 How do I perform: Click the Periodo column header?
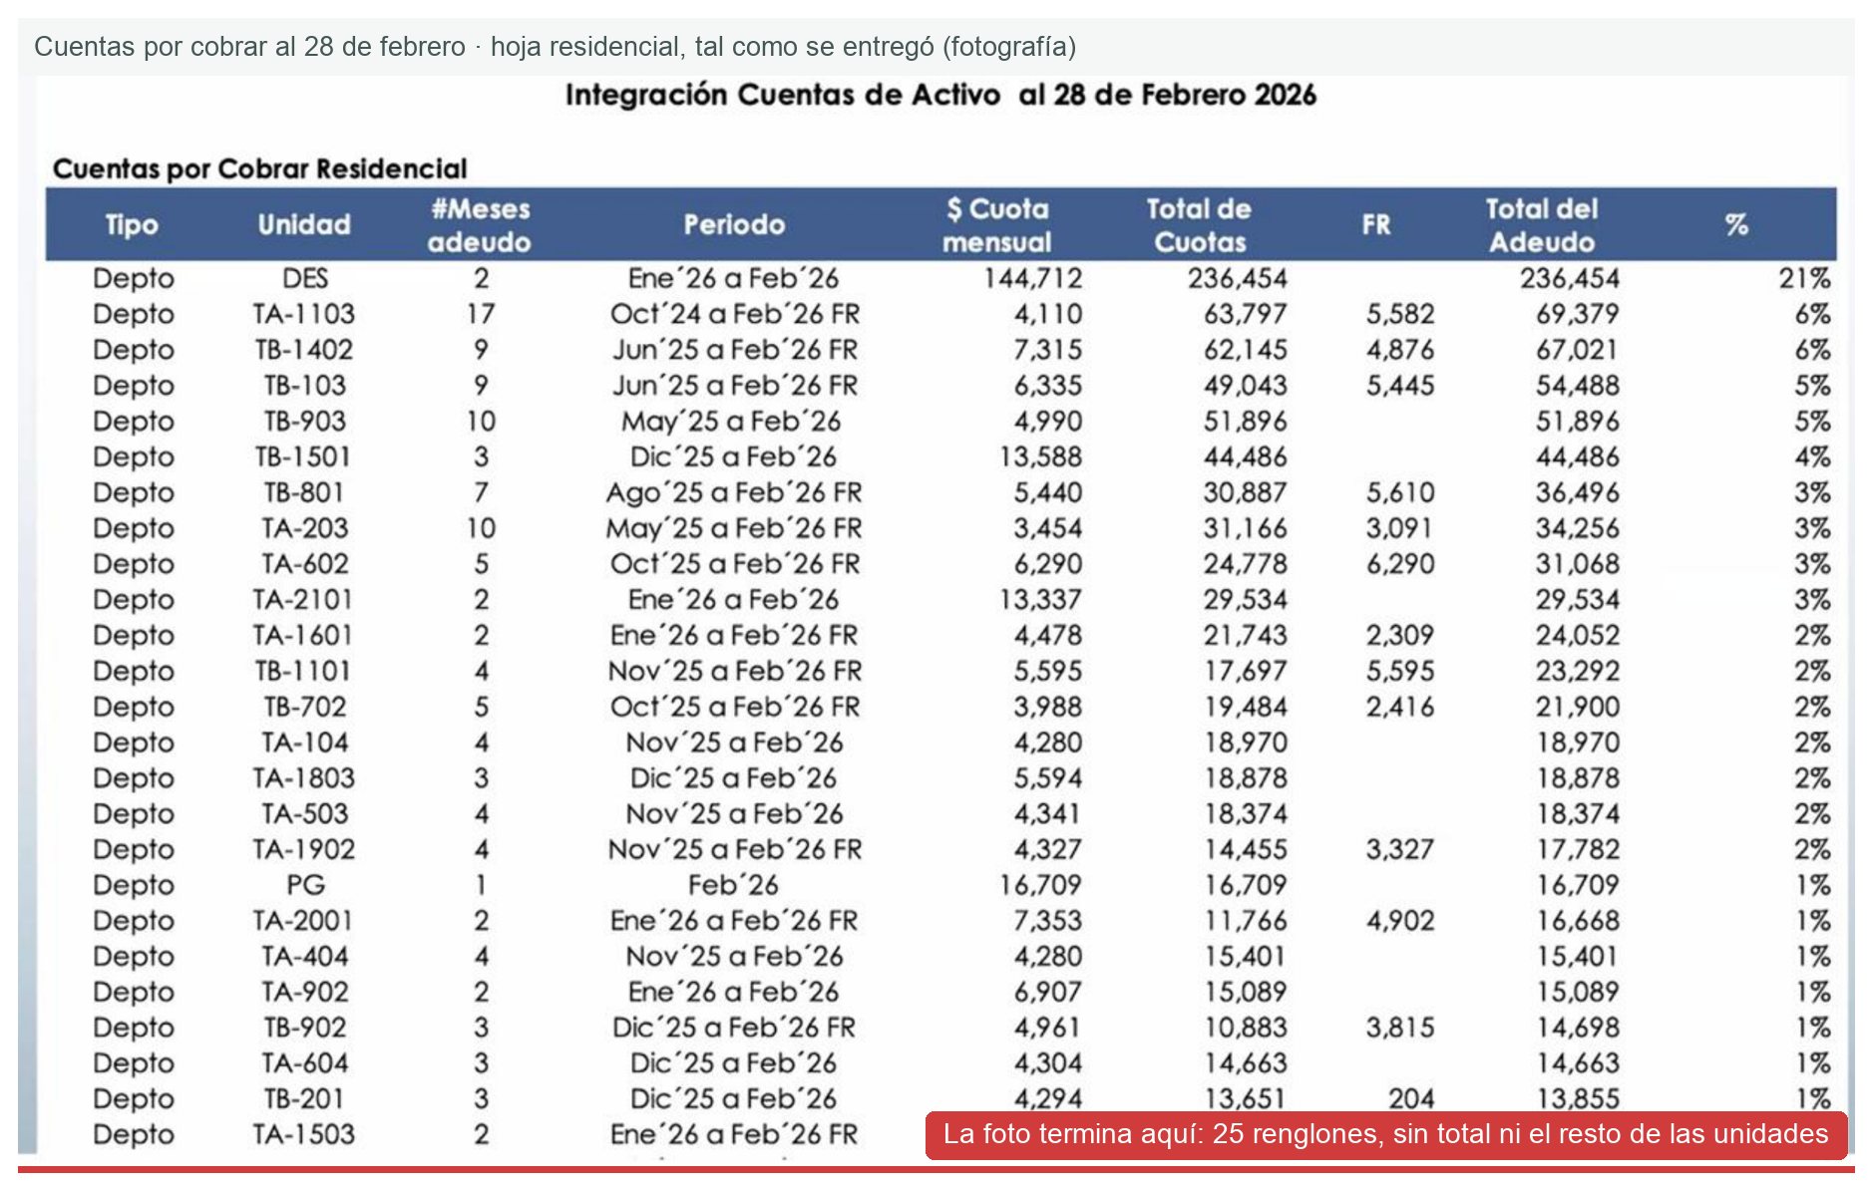pos(734,225)
